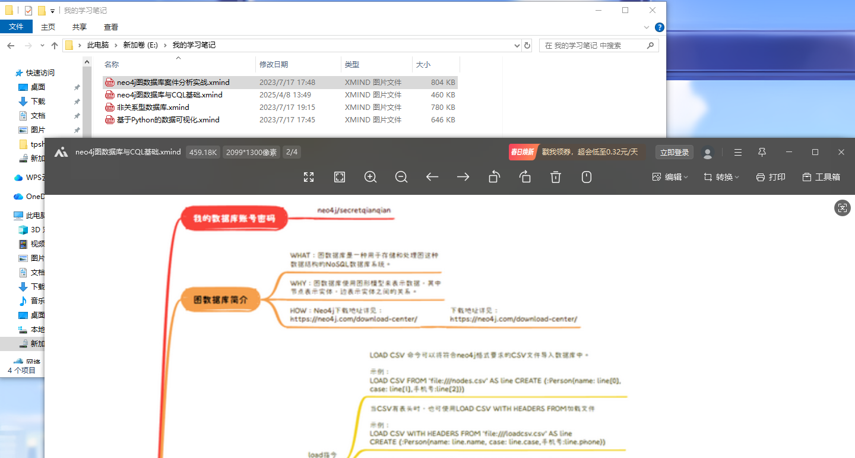
Task: Click 新加卷 (E:) in the address breadcrumb
Action: [140, 45]
